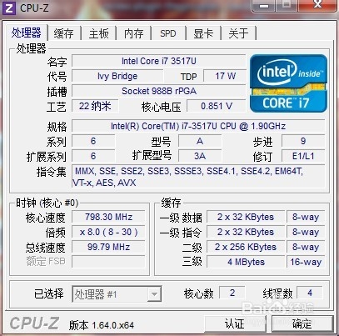339x336 pixels.
Task: Click the 型号 value A
Action: pyautogui.click(x=200, y=141)
